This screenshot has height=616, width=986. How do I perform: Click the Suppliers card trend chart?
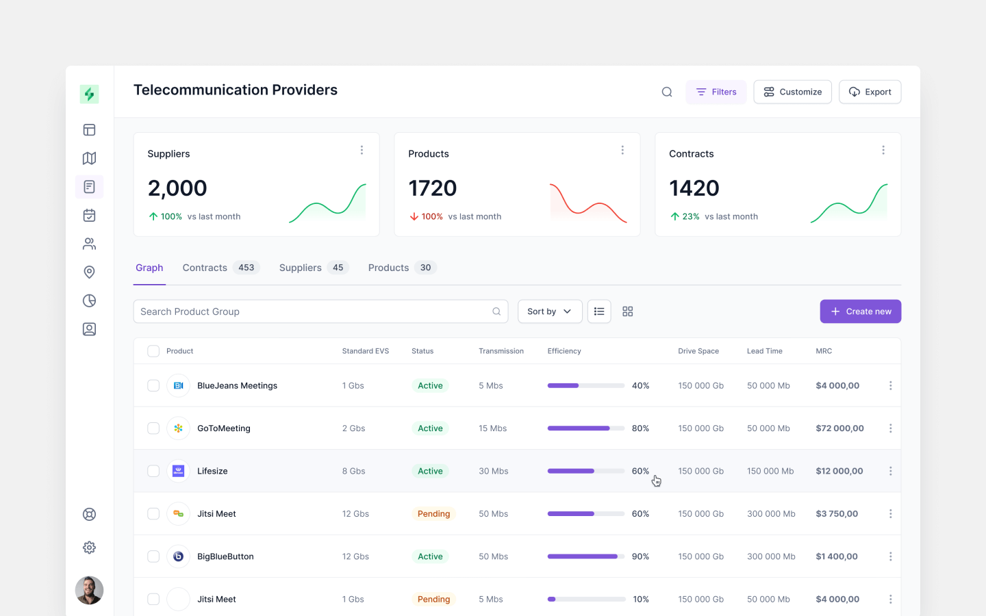point(327,203)
